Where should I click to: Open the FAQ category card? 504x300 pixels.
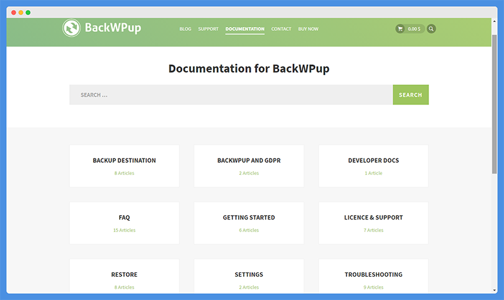pyautogui.click(x=124, y=223)
